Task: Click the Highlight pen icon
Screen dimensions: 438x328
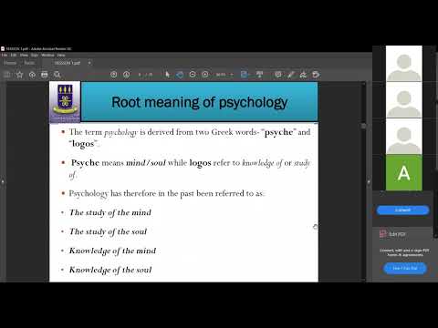Action: coord(290,75)
